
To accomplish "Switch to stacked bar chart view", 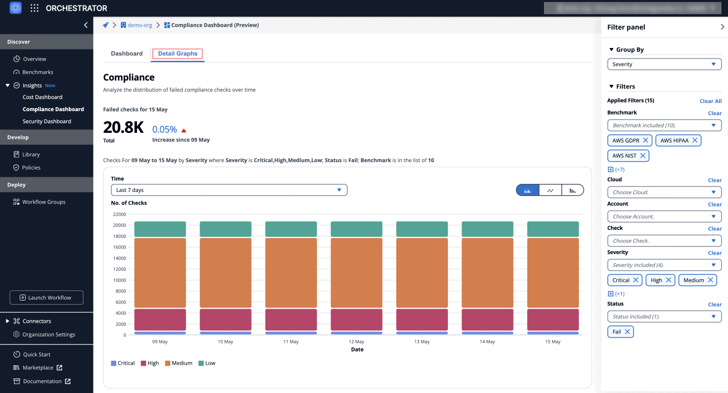I will point(527,190).
